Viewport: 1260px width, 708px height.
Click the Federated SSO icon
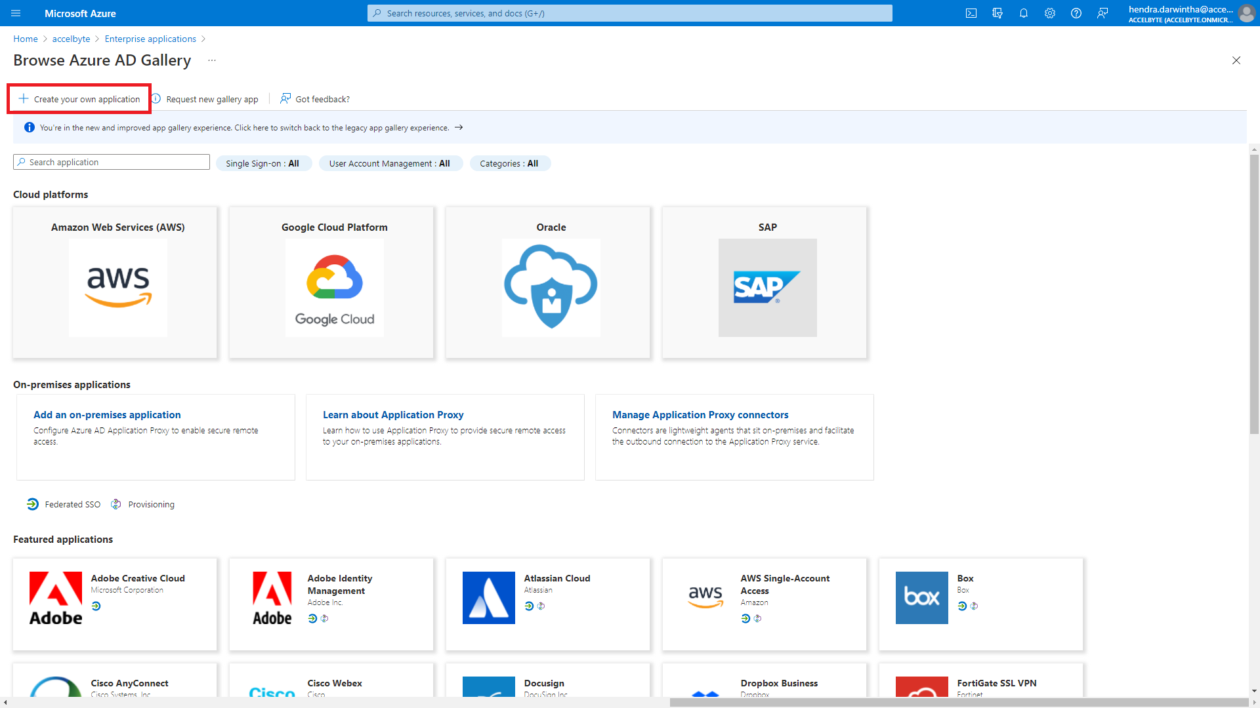point(32,504)
